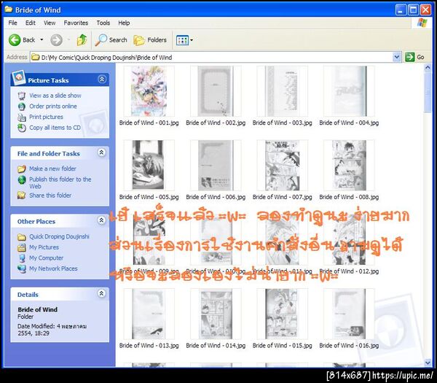Image resolution: width=437 pixels, height=383 pixels.
Task: Click the folder icon in the title bar
Action: tap(9, 9)
